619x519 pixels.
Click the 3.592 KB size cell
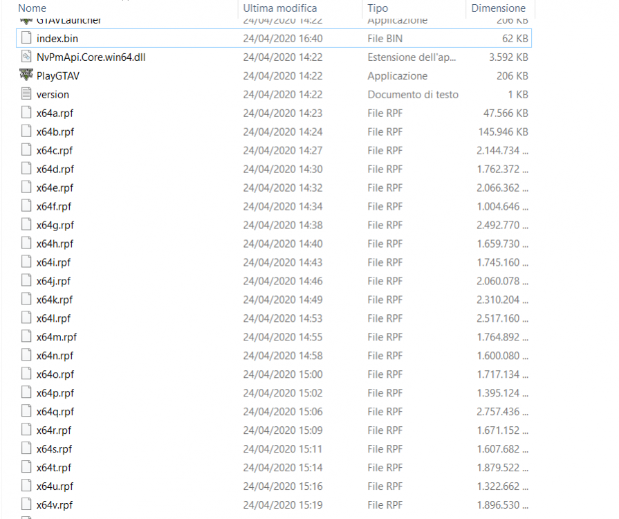508,57
